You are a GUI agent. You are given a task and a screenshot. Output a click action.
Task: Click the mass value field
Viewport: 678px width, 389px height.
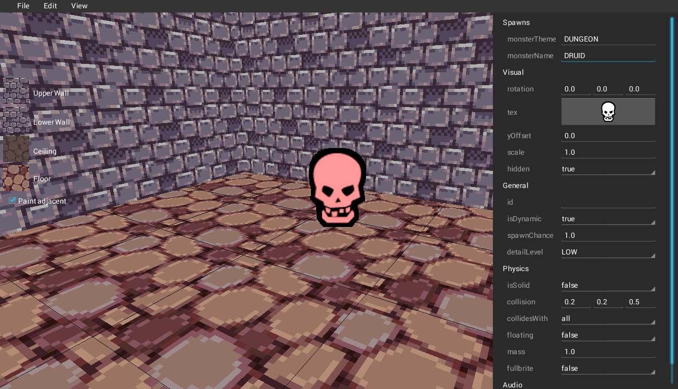[x=608, y=352]
